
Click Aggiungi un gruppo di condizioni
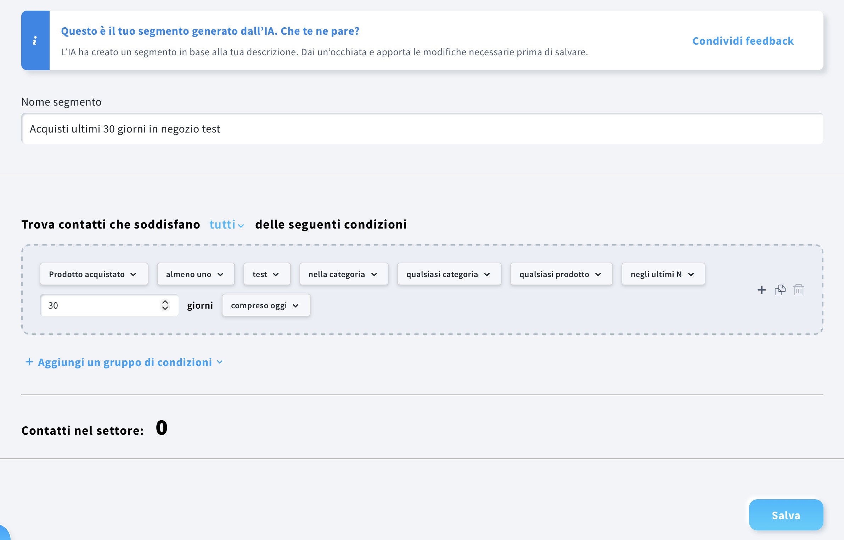(124, 362)
